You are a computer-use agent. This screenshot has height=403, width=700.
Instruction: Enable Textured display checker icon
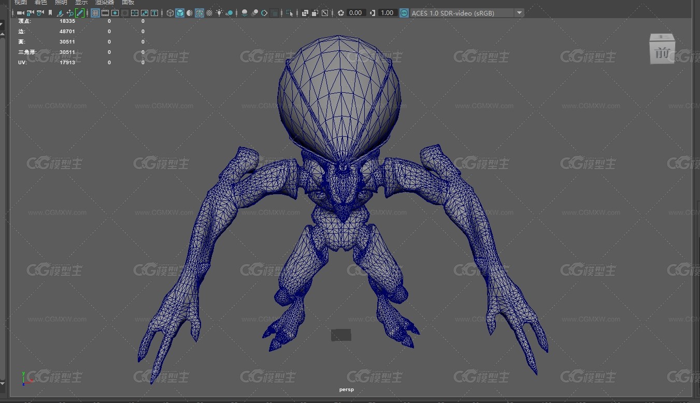(x=209, y=13)
